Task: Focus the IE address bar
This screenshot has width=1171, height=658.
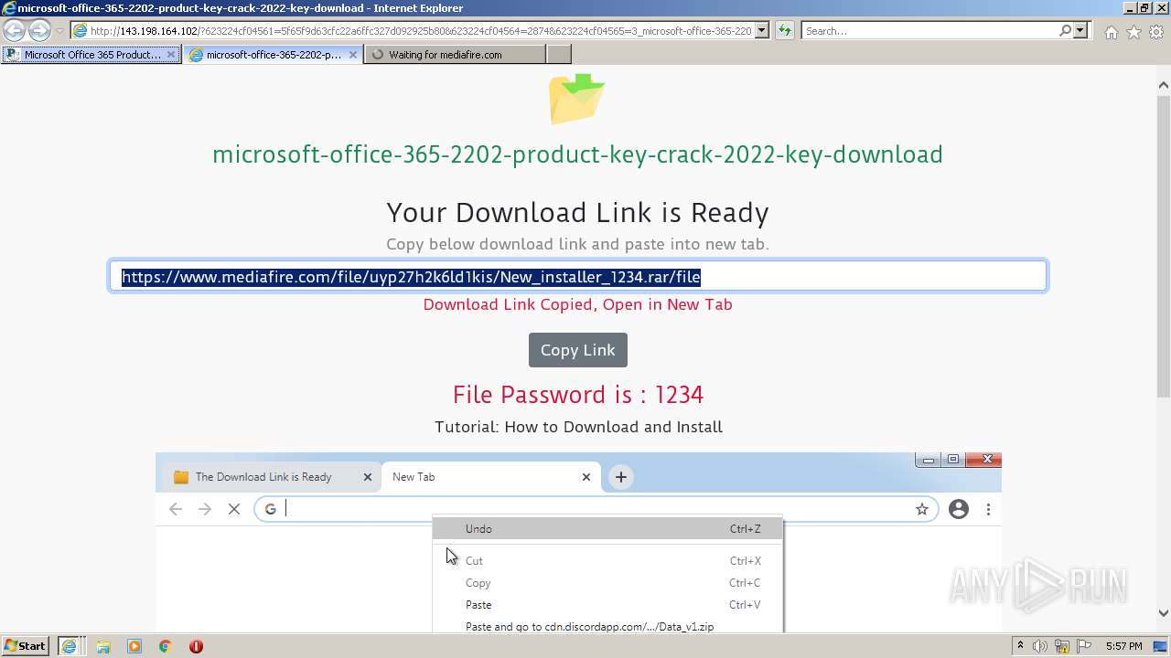Action: pos(420,30)
